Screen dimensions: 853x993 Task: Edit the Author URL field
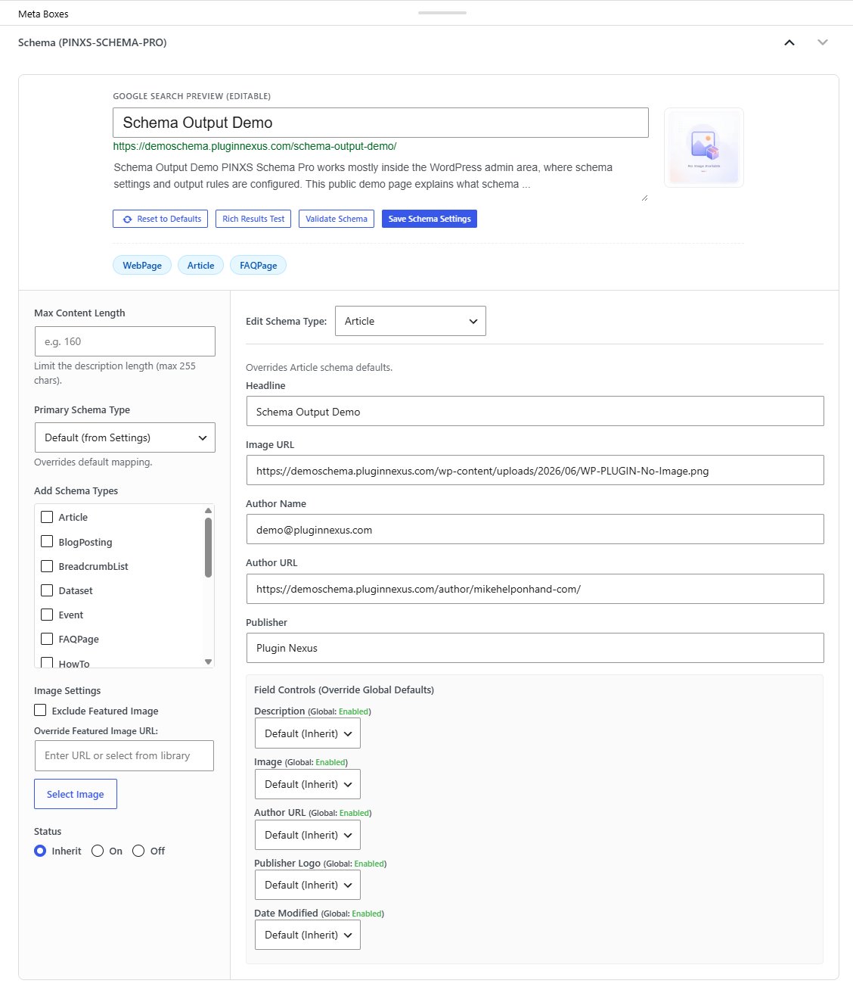(x=535, y=589)
